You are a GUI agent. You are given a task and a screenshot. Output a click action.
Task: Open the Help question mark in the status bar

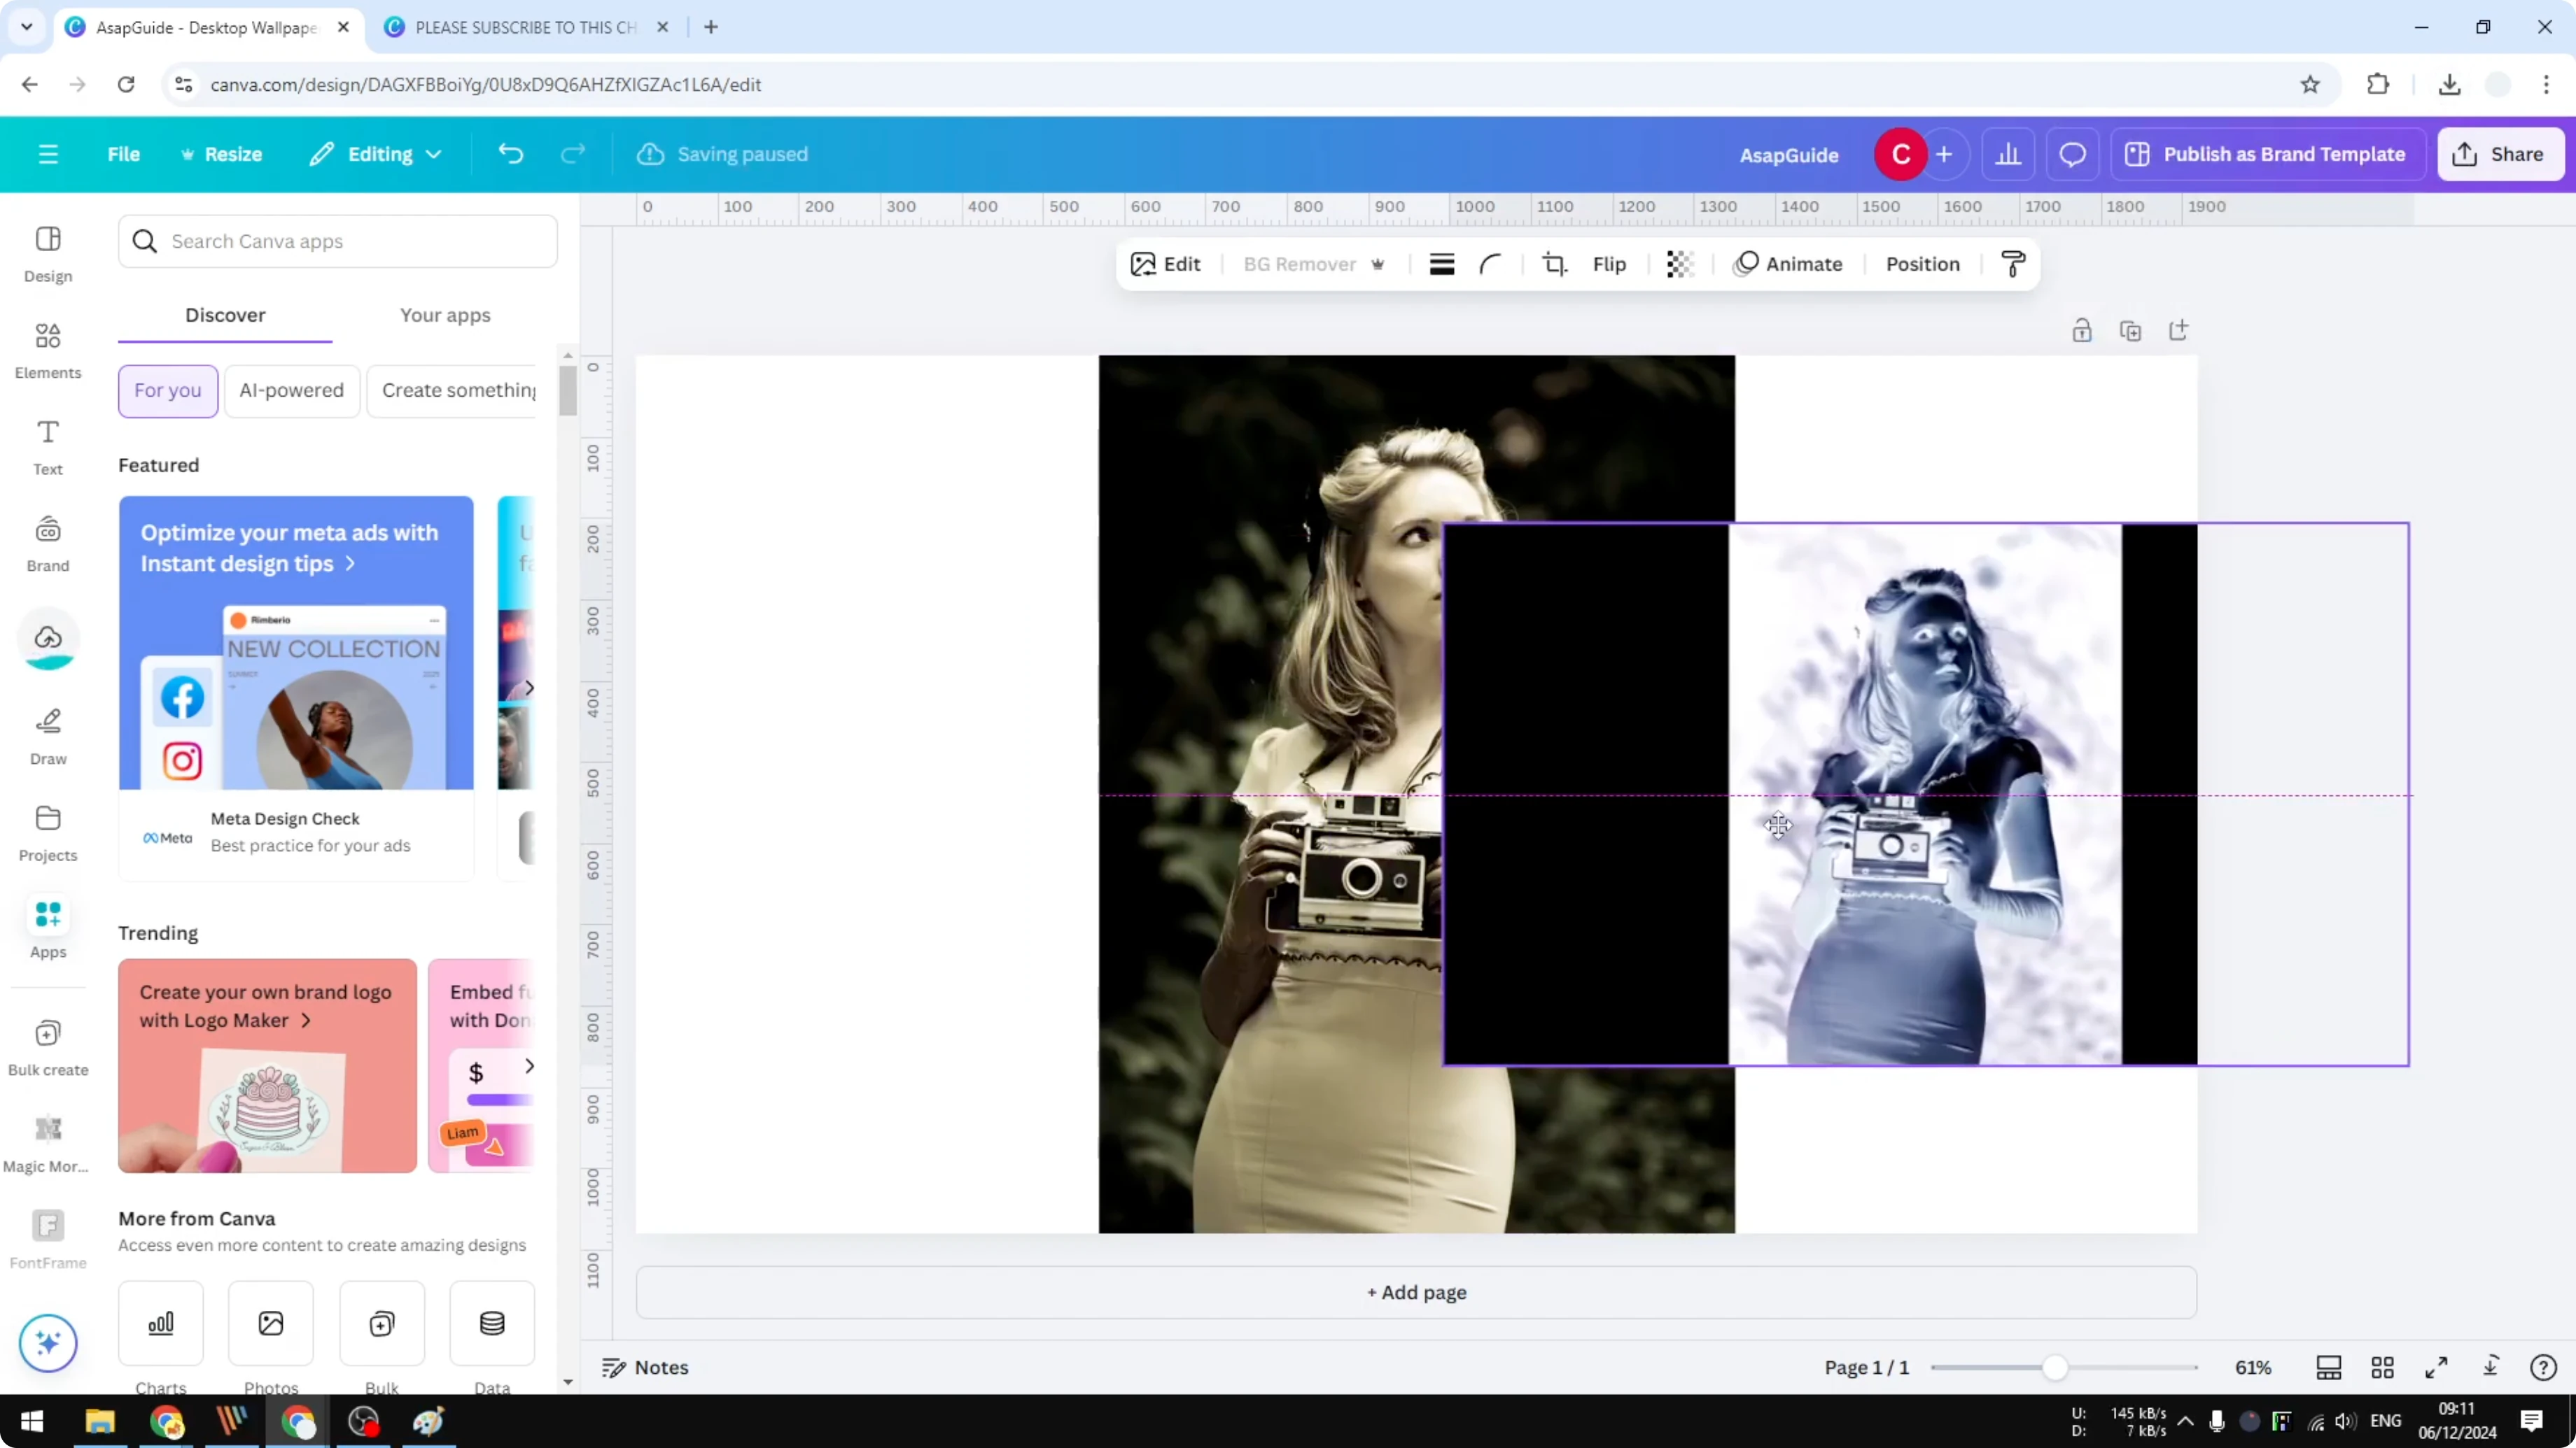(2543, 1367)
